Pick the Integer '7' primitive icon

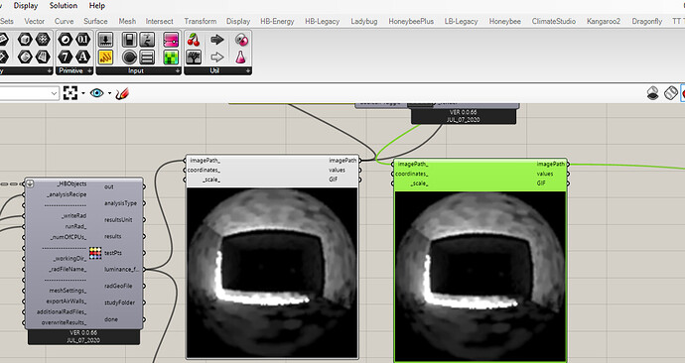tap(66, 57)
